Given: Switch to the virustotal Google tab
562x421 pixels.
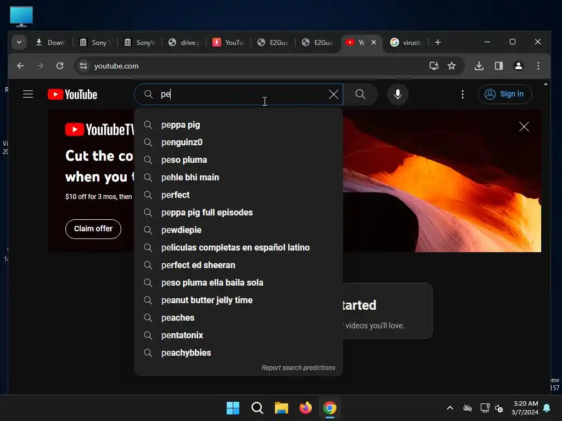Looking at the screenshot, I should point(406,43).
